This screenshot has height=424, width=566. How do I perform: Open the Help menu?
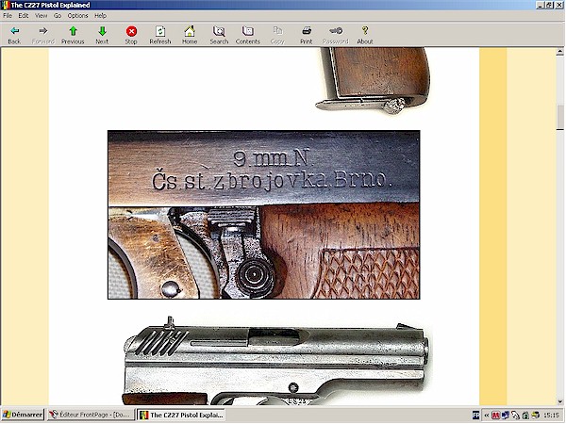coord(100,15)
